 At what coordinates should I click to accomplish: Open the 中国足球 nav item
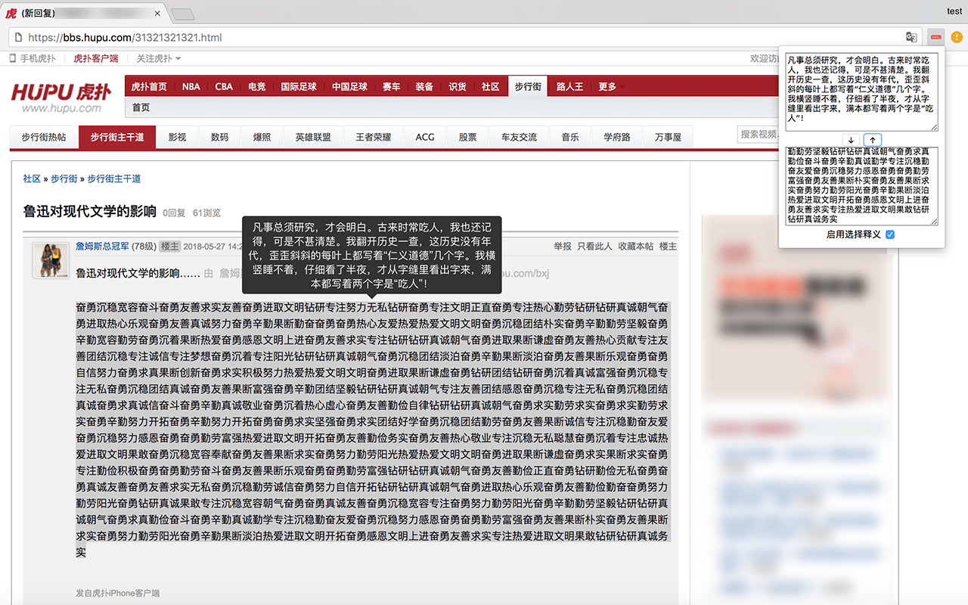349,86
